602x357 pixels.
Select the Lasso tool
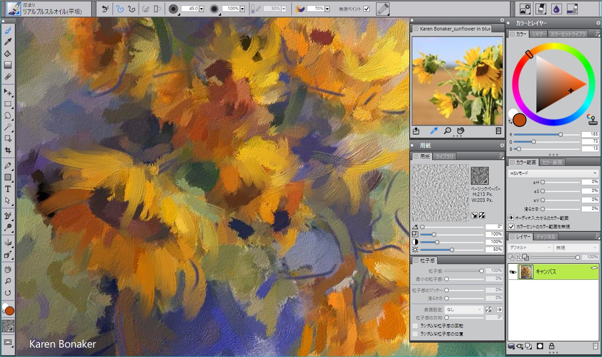point(8,116)
